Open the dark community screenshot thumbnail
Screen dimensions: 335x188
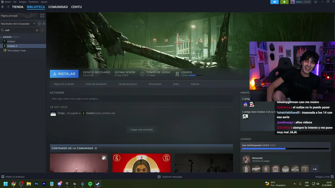[x=204, y=163]
